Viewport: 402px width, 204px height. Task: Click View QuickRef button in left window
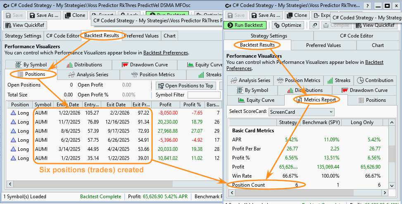tap(24, 25)
